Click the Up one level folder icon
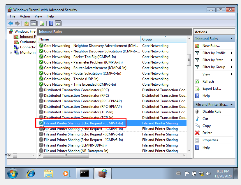This screenshot has height=185, width=241. [27, 24]
